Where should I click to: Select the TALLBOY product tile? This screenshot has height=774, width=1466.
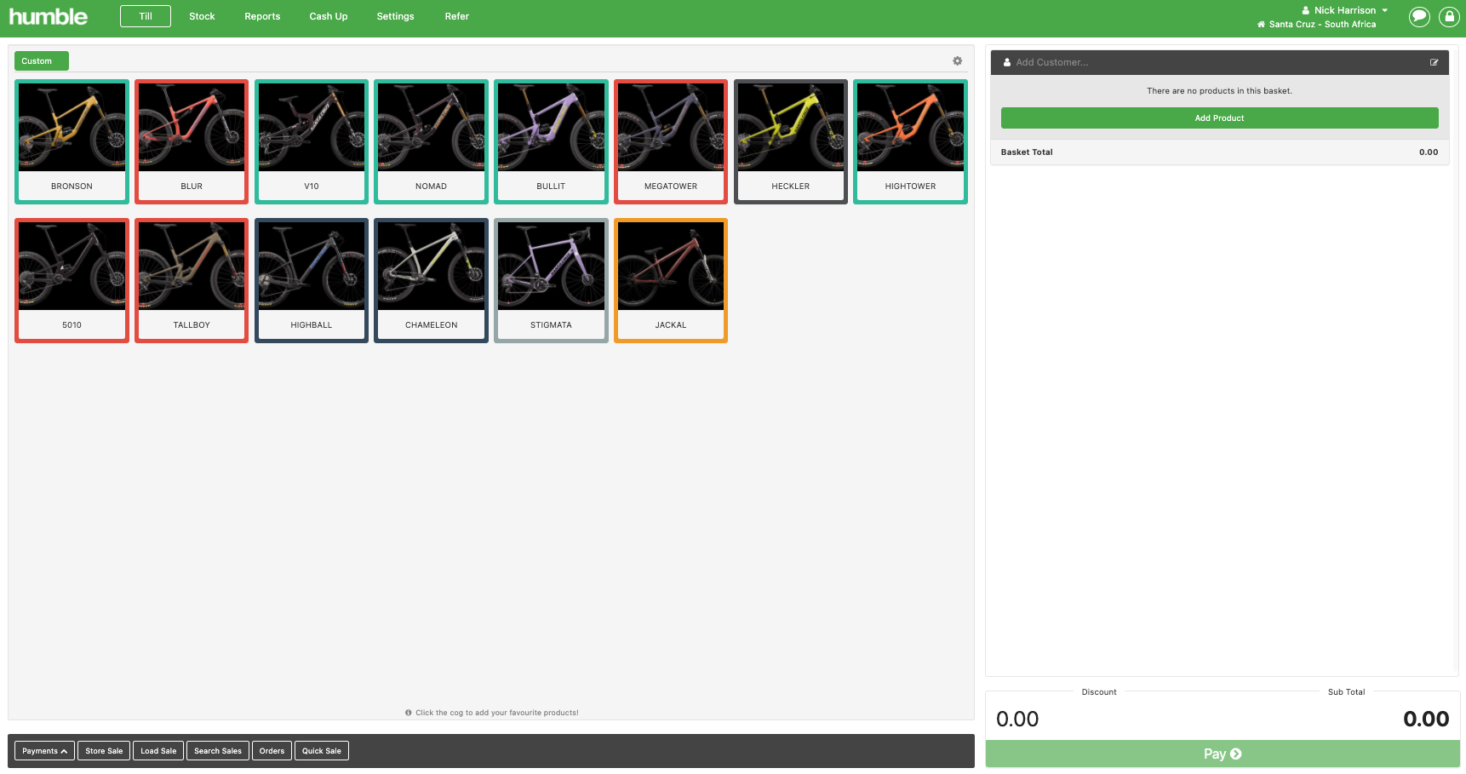click(x=192, y=280)
